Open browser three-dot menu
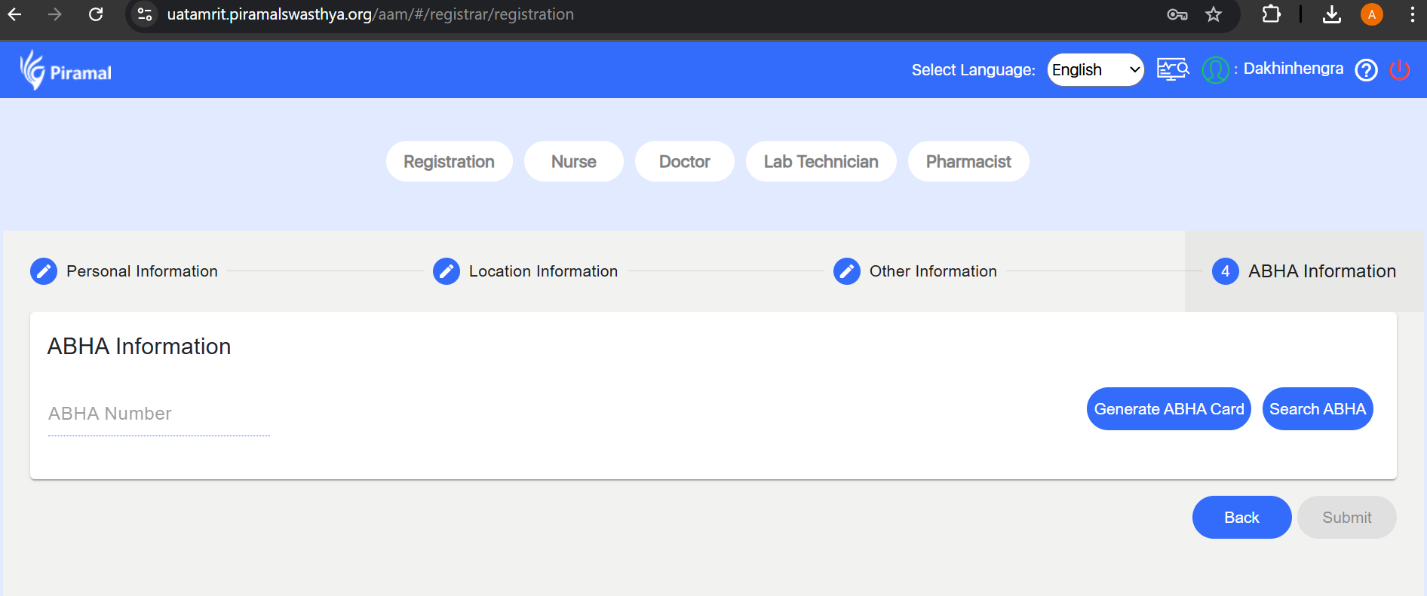The height and width of the screenshot is (596, 1427). pyautogui.click(x=1412, y=14)
